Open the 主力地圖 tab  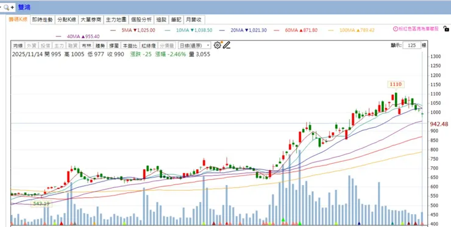coord(116,19)
